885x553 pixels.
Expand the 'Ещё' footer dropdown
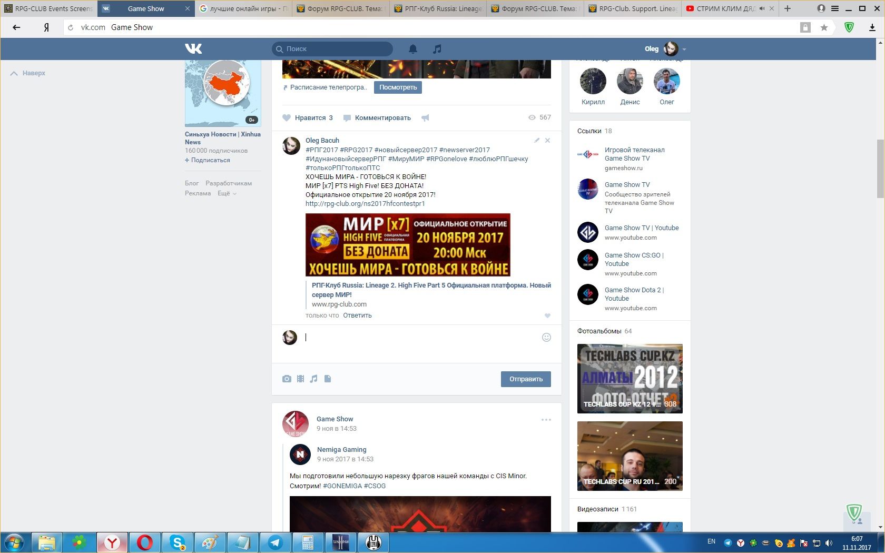227,193
